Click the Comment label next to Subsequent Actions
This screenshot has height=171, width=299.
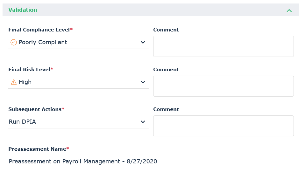click(166, 109)
